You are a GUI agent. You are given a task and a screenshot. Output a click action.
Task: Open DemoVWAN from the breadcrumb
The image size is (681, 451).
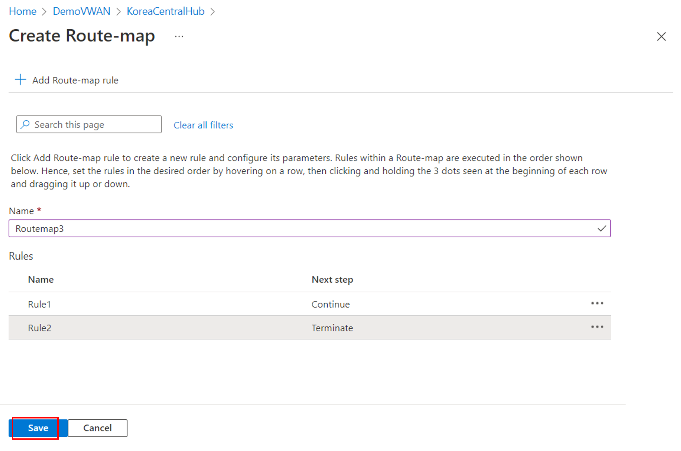click(82, 11)
